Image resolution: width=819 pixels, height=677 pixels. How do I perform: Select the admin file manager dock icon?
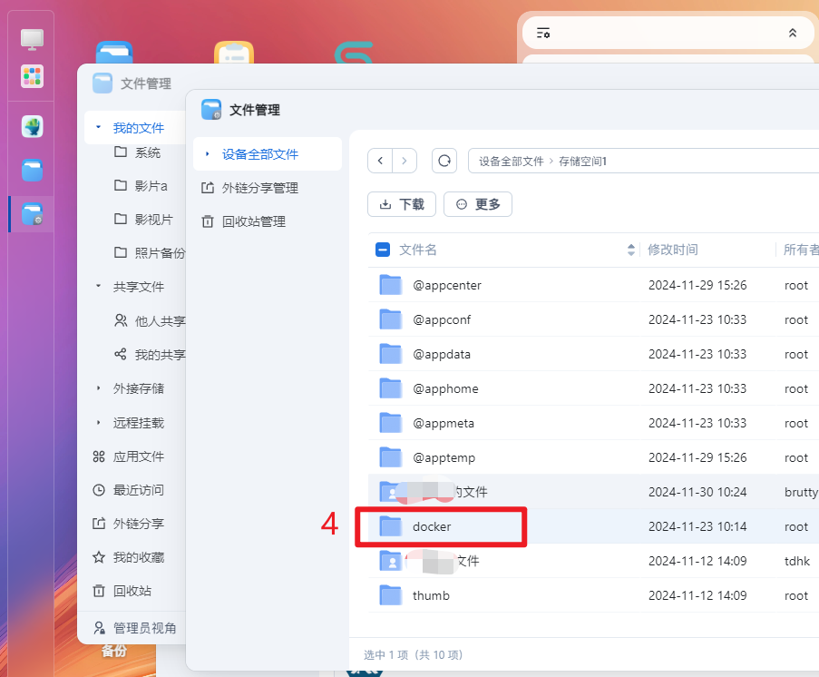[x=32, y=214]
